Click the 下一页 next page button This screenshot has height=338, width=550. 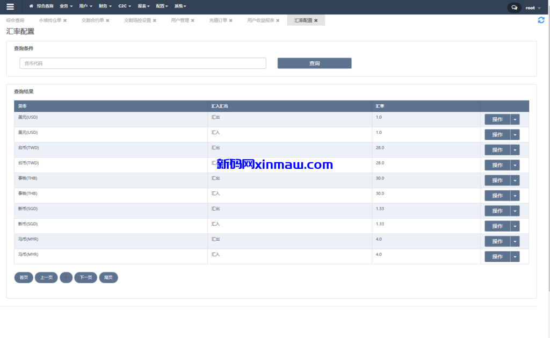point(85,277)
